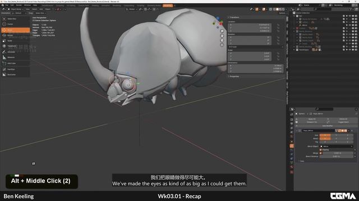
Task: Expand the last collection in outliner
Action: [x=294, y=50]
